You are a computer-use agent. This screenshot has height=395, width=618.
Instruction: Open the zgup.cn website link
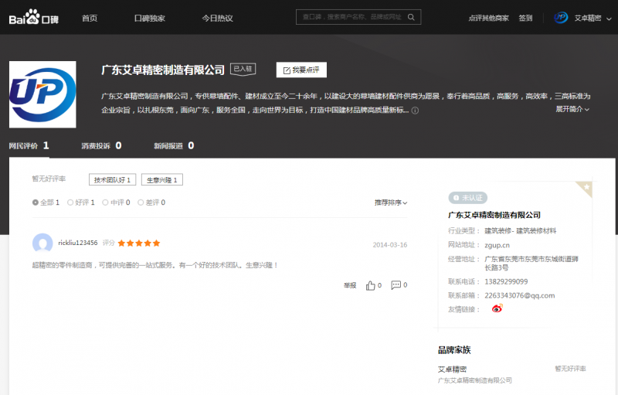[x=497, y=245]
